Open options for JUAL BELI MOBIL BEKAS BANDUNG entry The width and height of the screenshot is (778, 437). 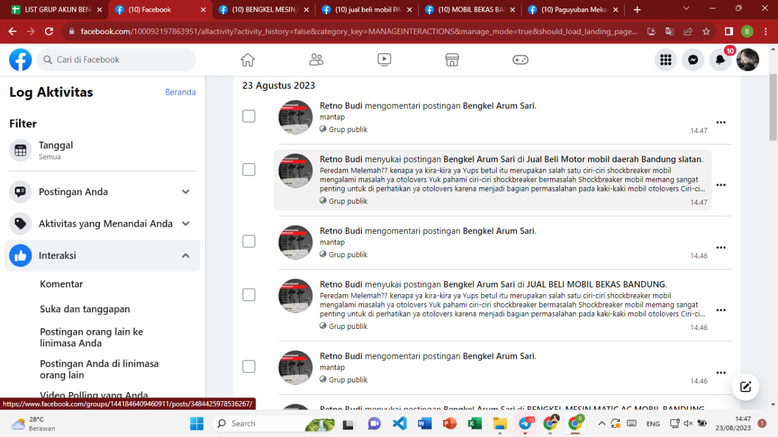click(x=721, y=310)
